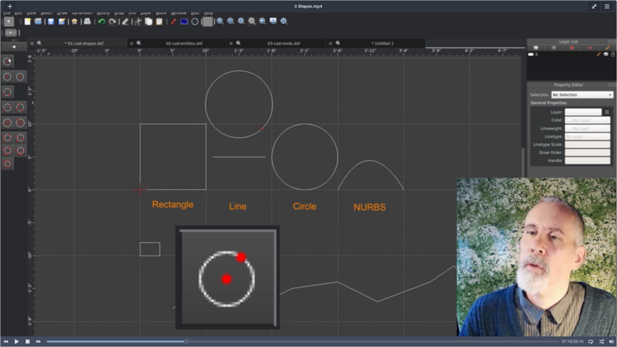This screenshot has height=347, width=617.
Task: Switch to the 01-cad-shapes.dxf tab
Action: 84,44
